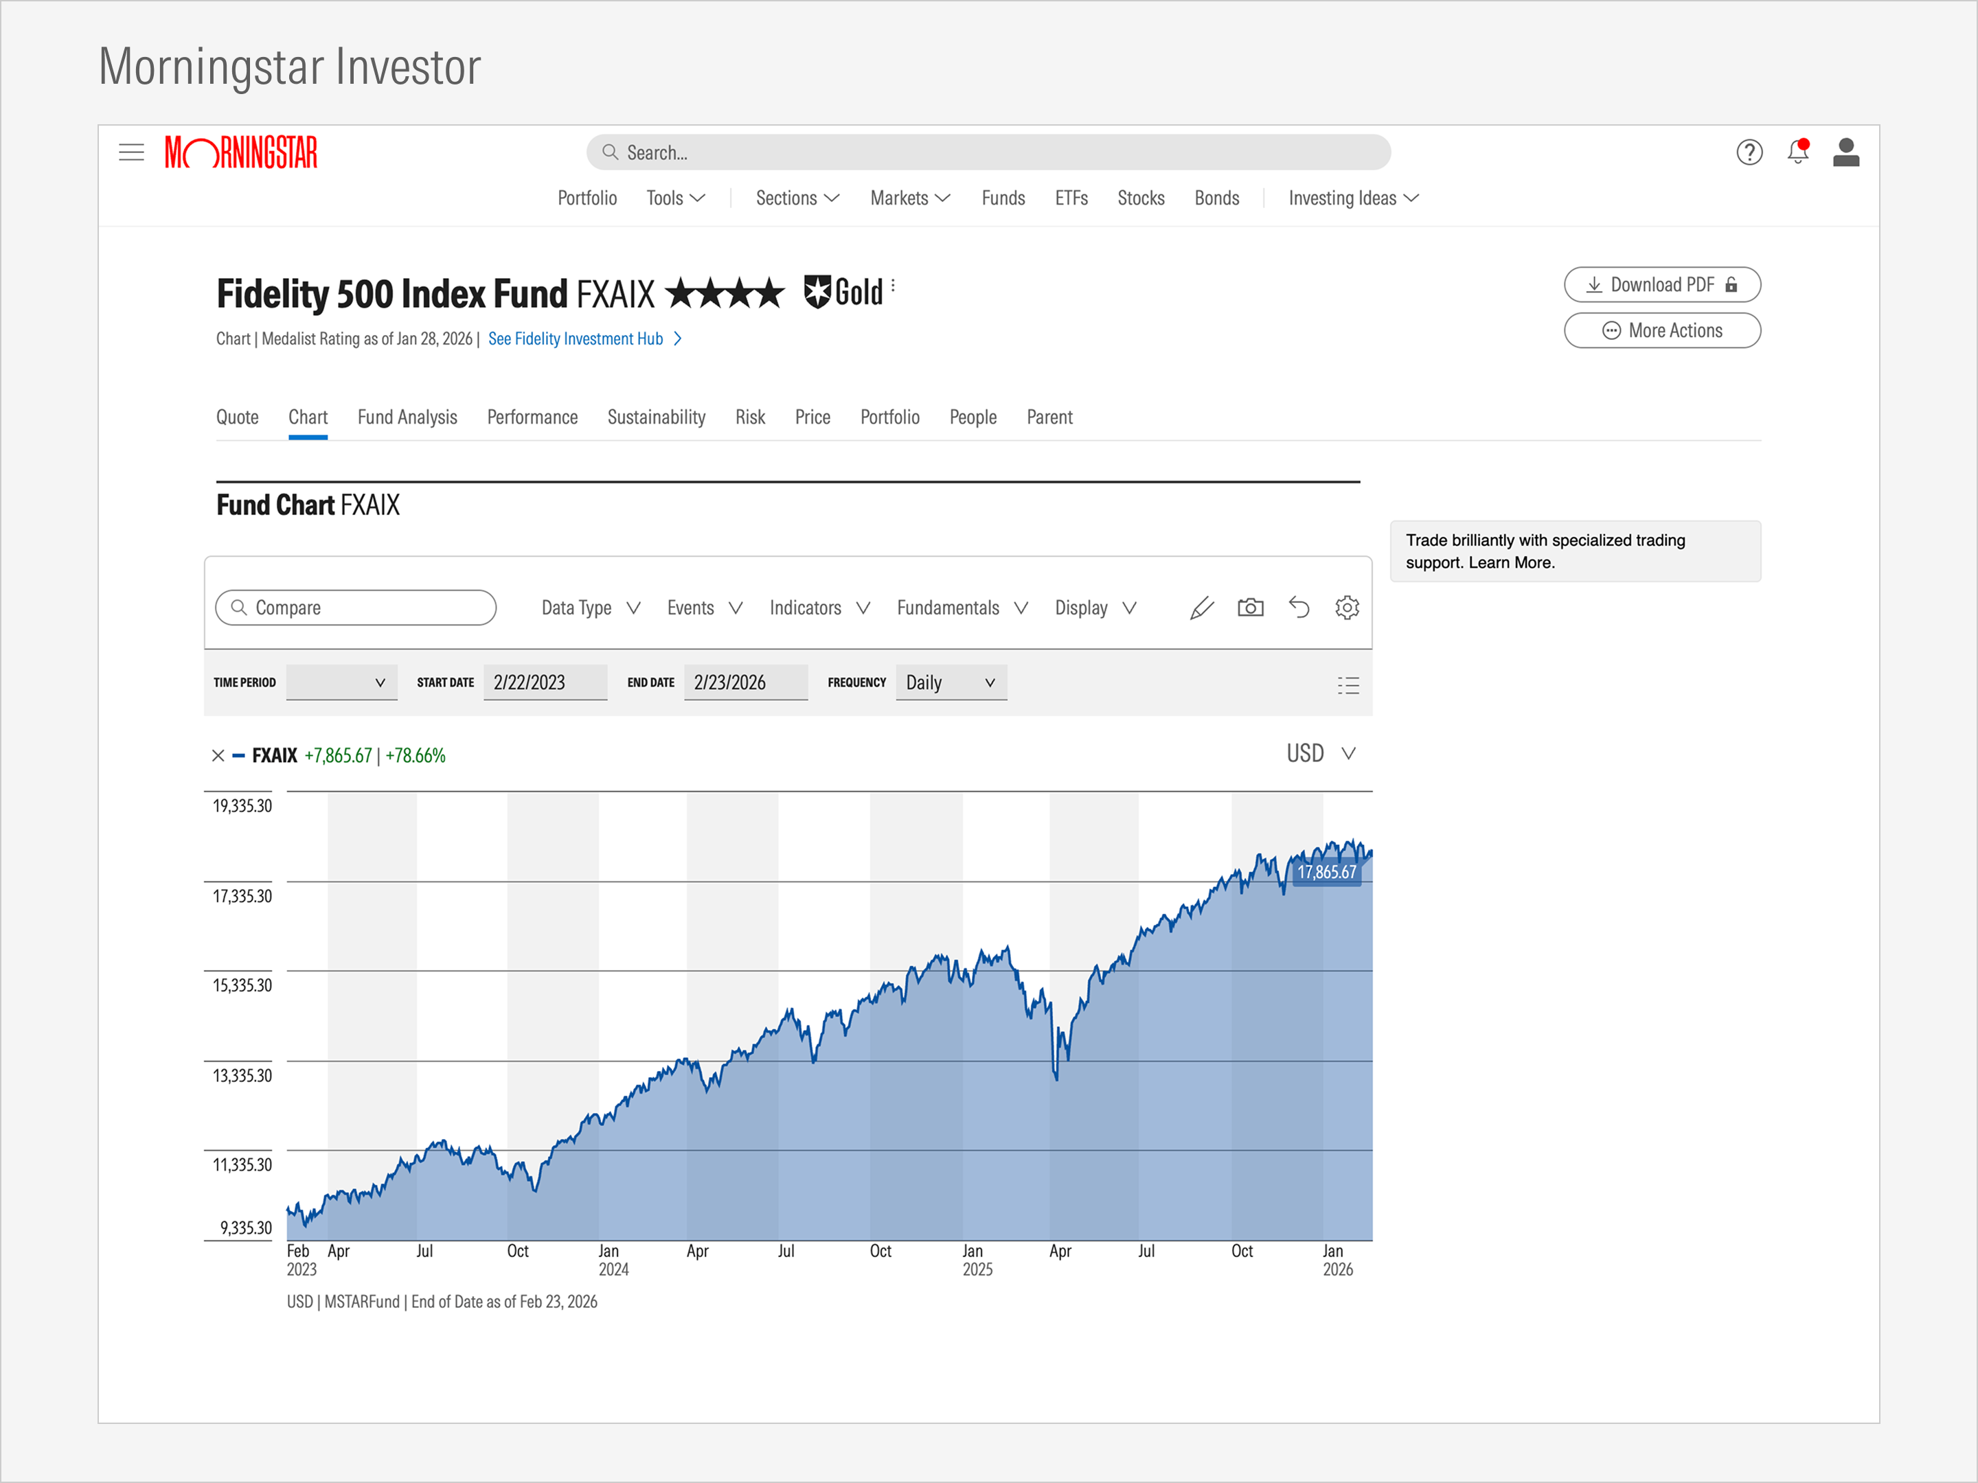Screen dimensions: 1978x1483
Task: Click the undo reset arrow icon
Action: click(1298, 608)
